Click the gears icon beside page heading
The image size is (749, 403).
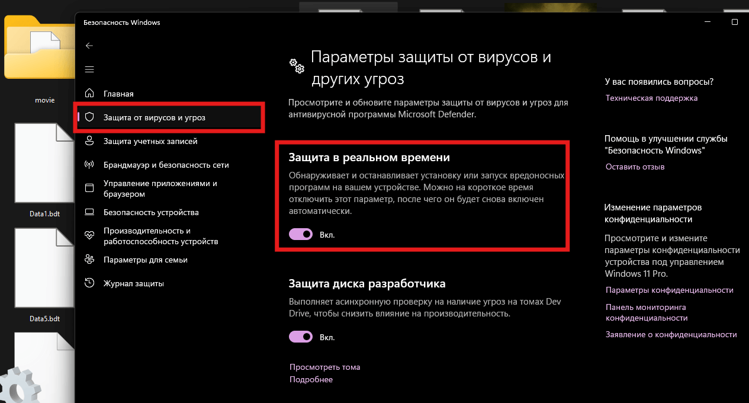[x=297, y=66]
